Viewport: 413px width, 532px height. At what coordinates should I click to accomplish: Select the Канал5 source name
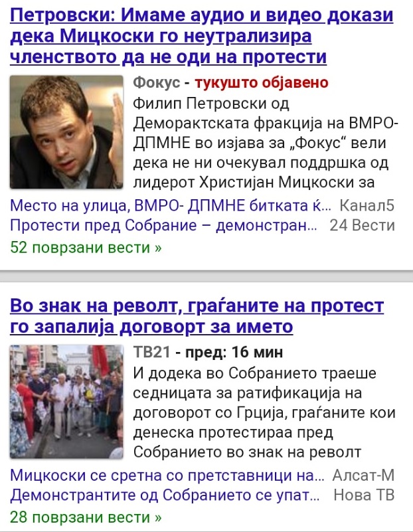click(x=367, y=206)
